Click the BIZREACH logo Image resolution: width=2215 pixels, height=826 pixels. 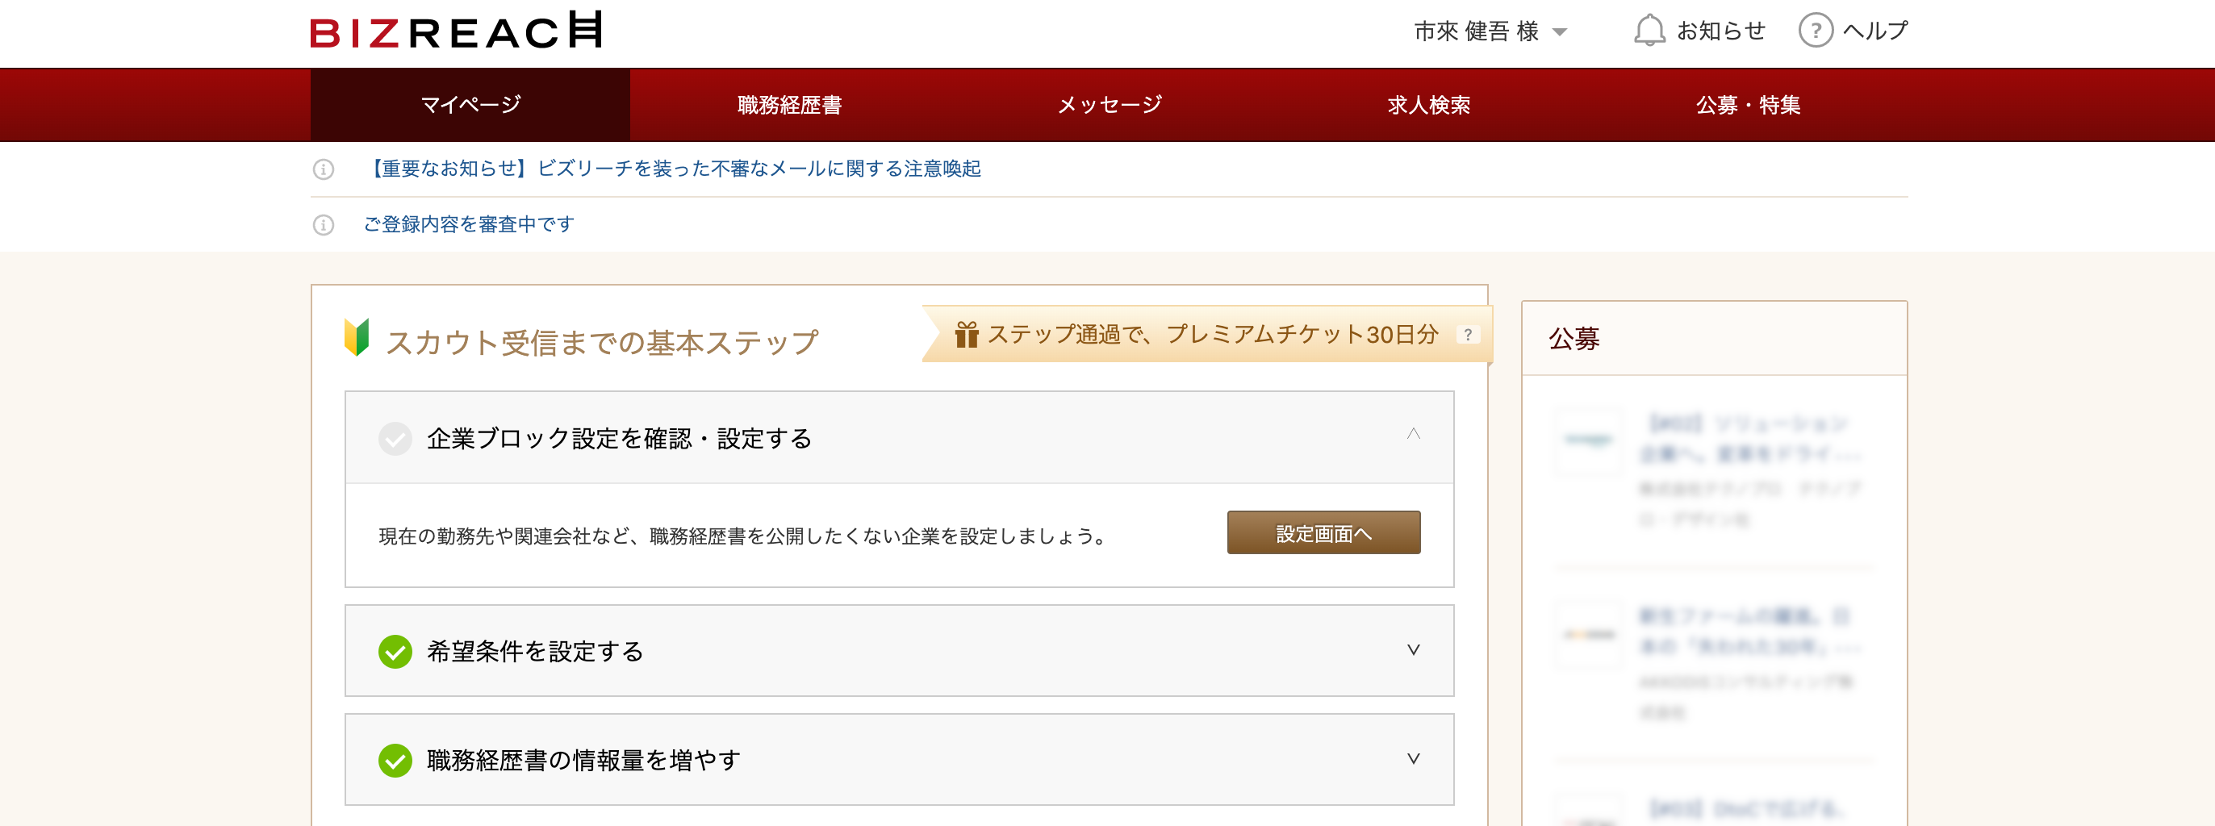point(456,30)
